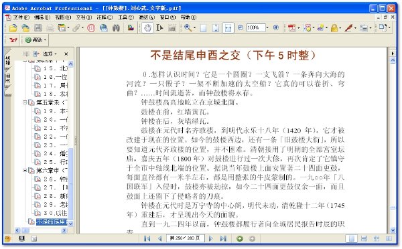Viewport: 402px width, 249px height.
Task: Open the 工具 Tools menu
Action: pos(126,17)
